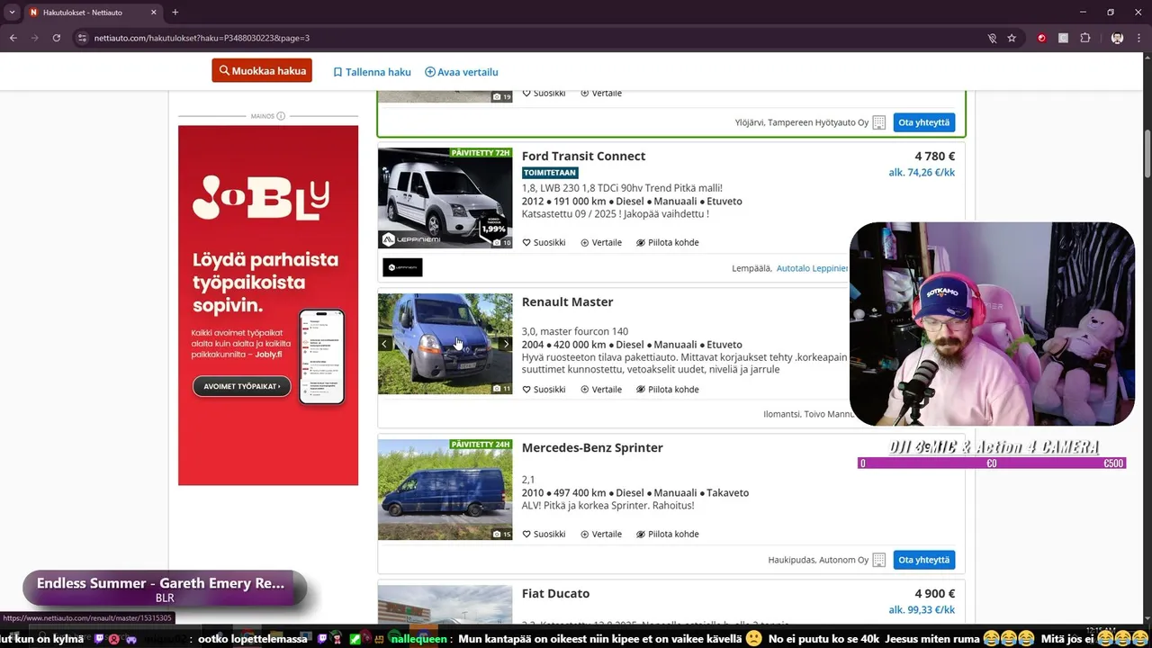Close the Hakutulokset - Nettiauto tab
Viewport: 1152px width, 648px height.
[153, 13]
